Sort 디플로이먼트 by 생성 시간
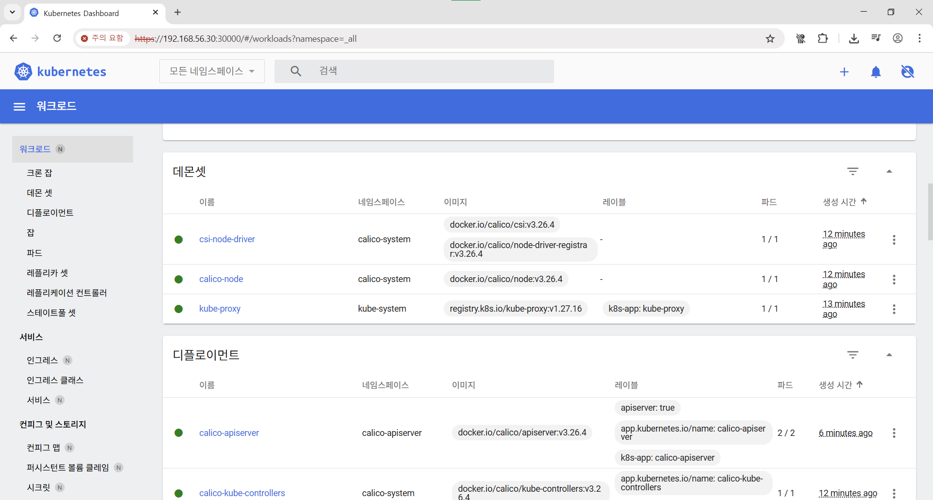 841,385
